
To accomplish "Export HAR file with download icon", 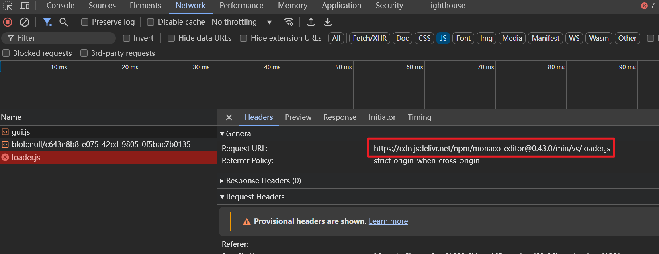I will [328, 22].
